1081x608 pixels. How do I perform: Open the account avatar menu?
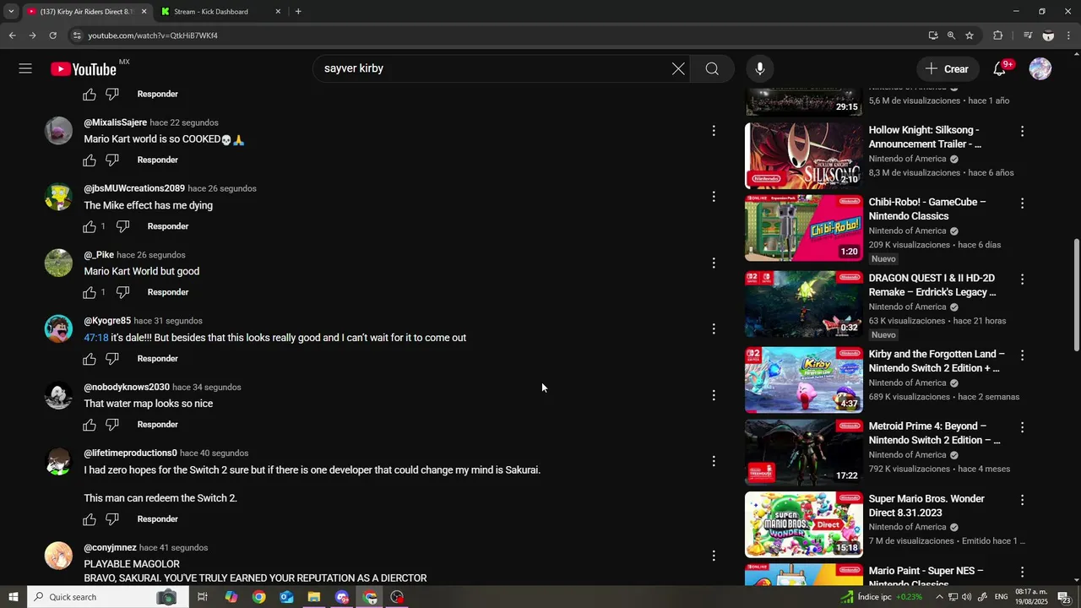pyautogui.click(x=1040, y=68)
